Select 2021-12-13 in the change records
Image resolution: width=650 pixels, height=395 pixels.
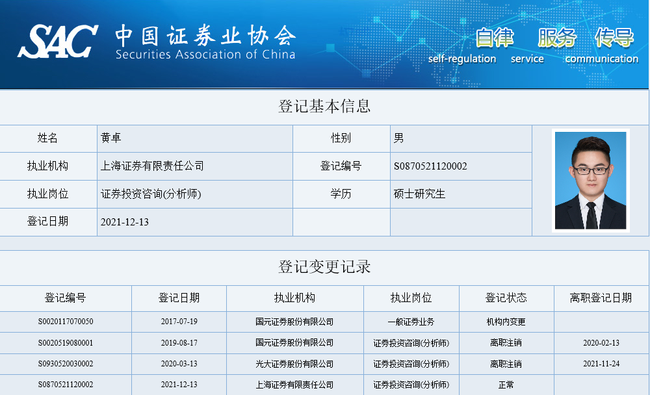pos(179,385)
